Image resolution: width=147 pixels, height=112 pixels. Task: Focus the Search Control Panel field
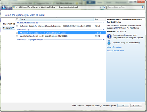point(124,7)
